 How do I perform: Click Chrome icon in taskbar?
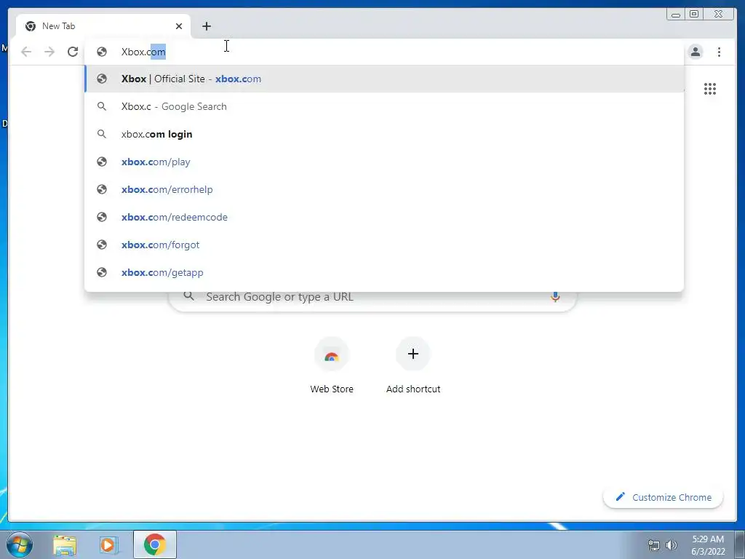[x=155, y=544]
